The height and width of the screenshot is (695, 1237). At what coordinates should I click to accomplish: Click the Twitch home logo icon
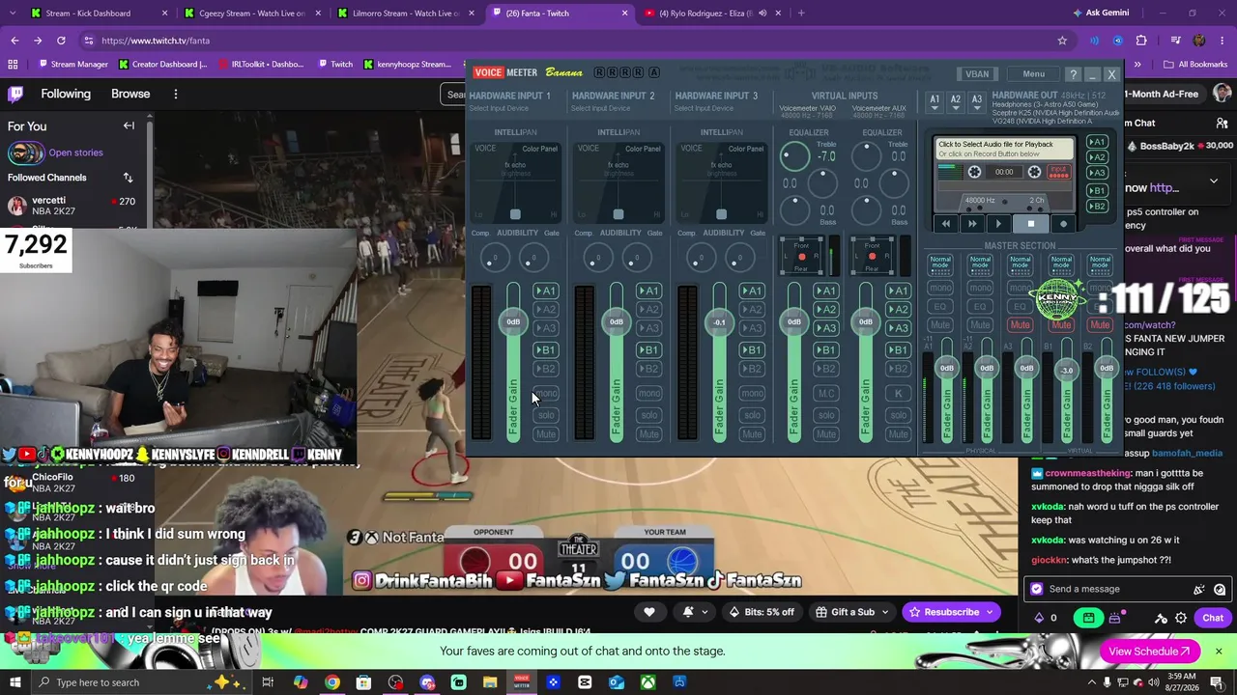[15, 94]
